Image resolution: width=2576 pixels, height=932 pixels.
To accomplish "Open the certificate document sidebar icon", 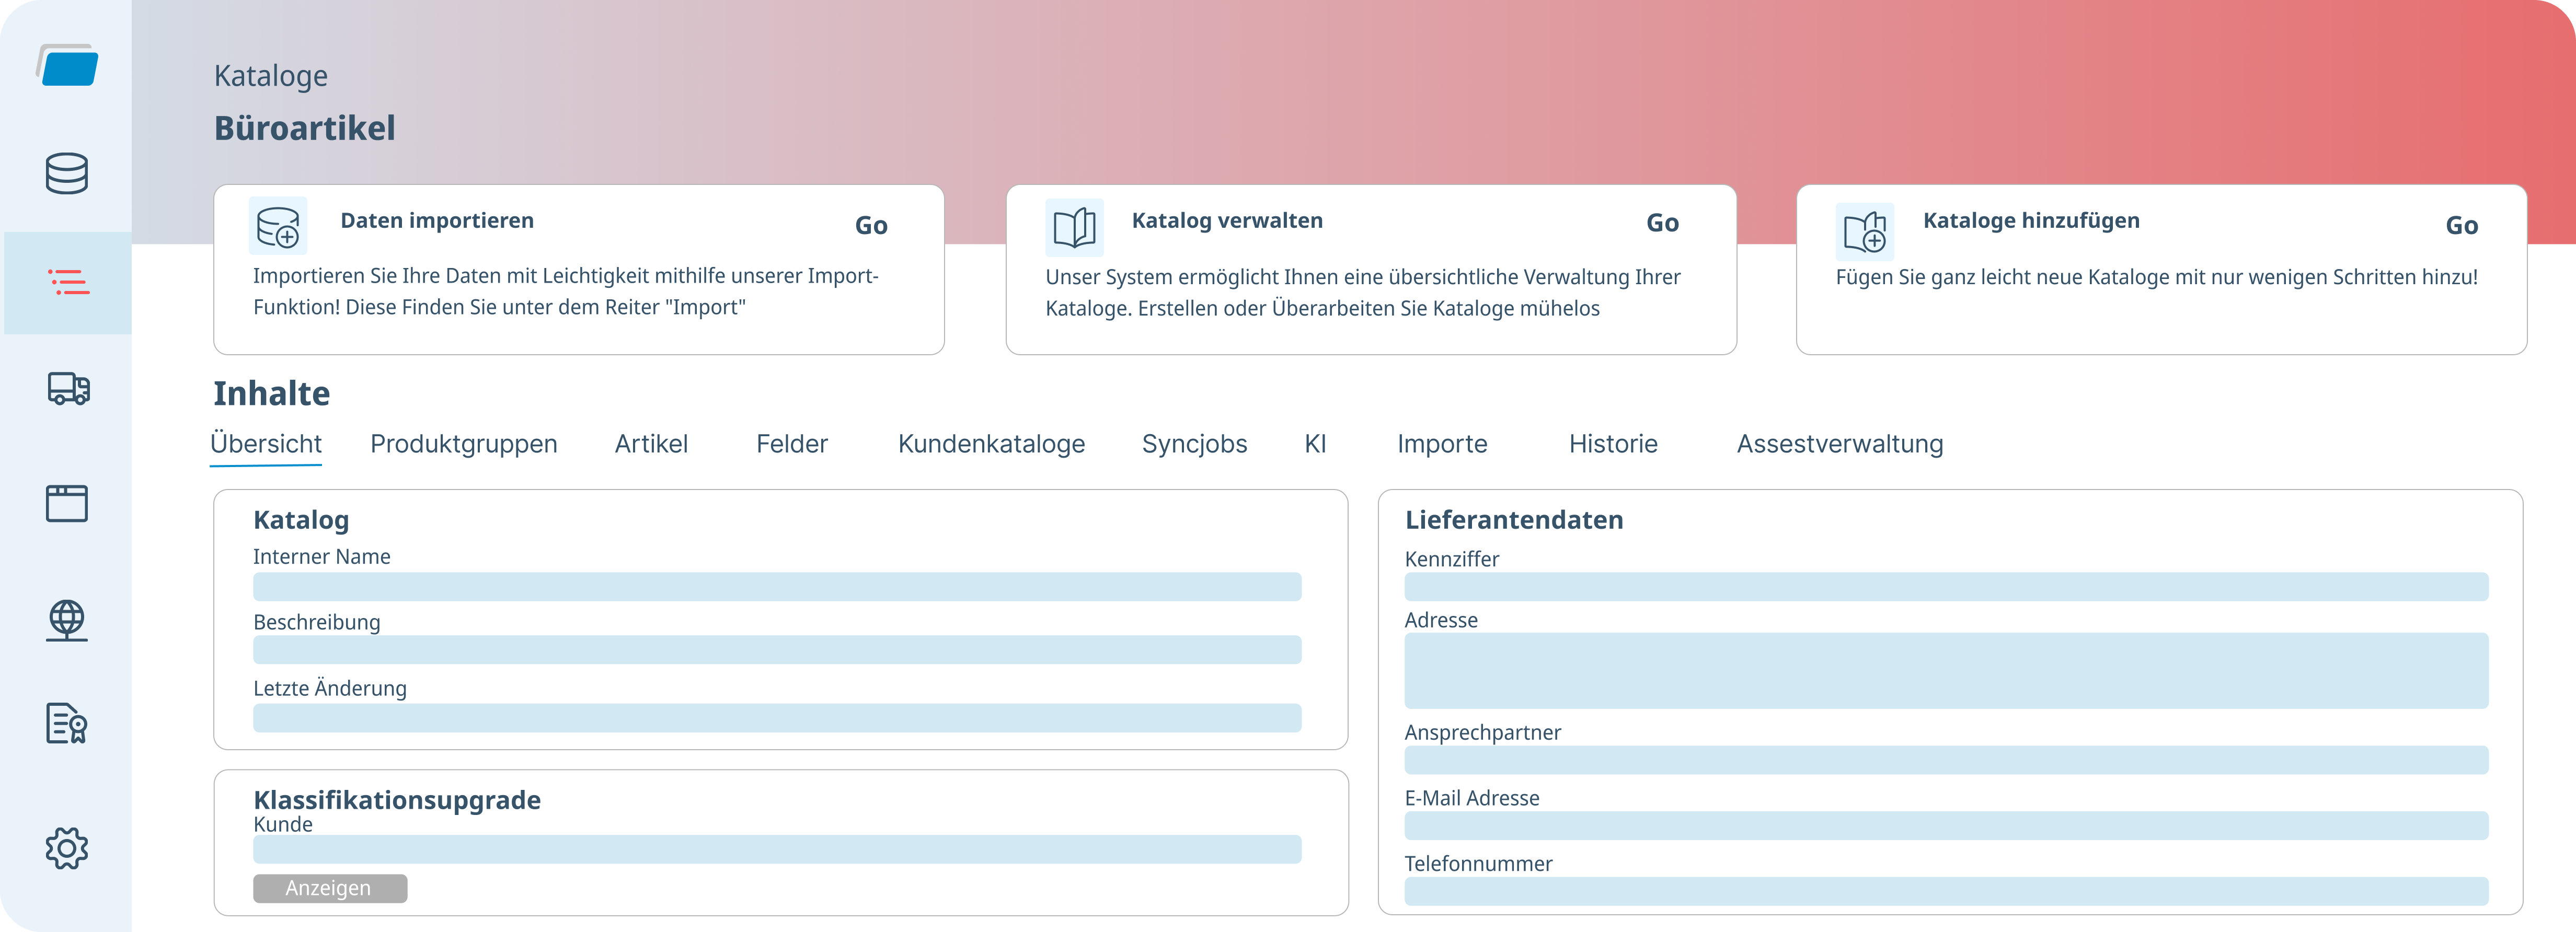I will pyautogui.click(x=67, y=723).
